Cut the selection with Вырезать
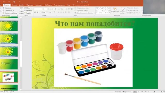Viewport: 165px width, 93px height. [7, 8]
